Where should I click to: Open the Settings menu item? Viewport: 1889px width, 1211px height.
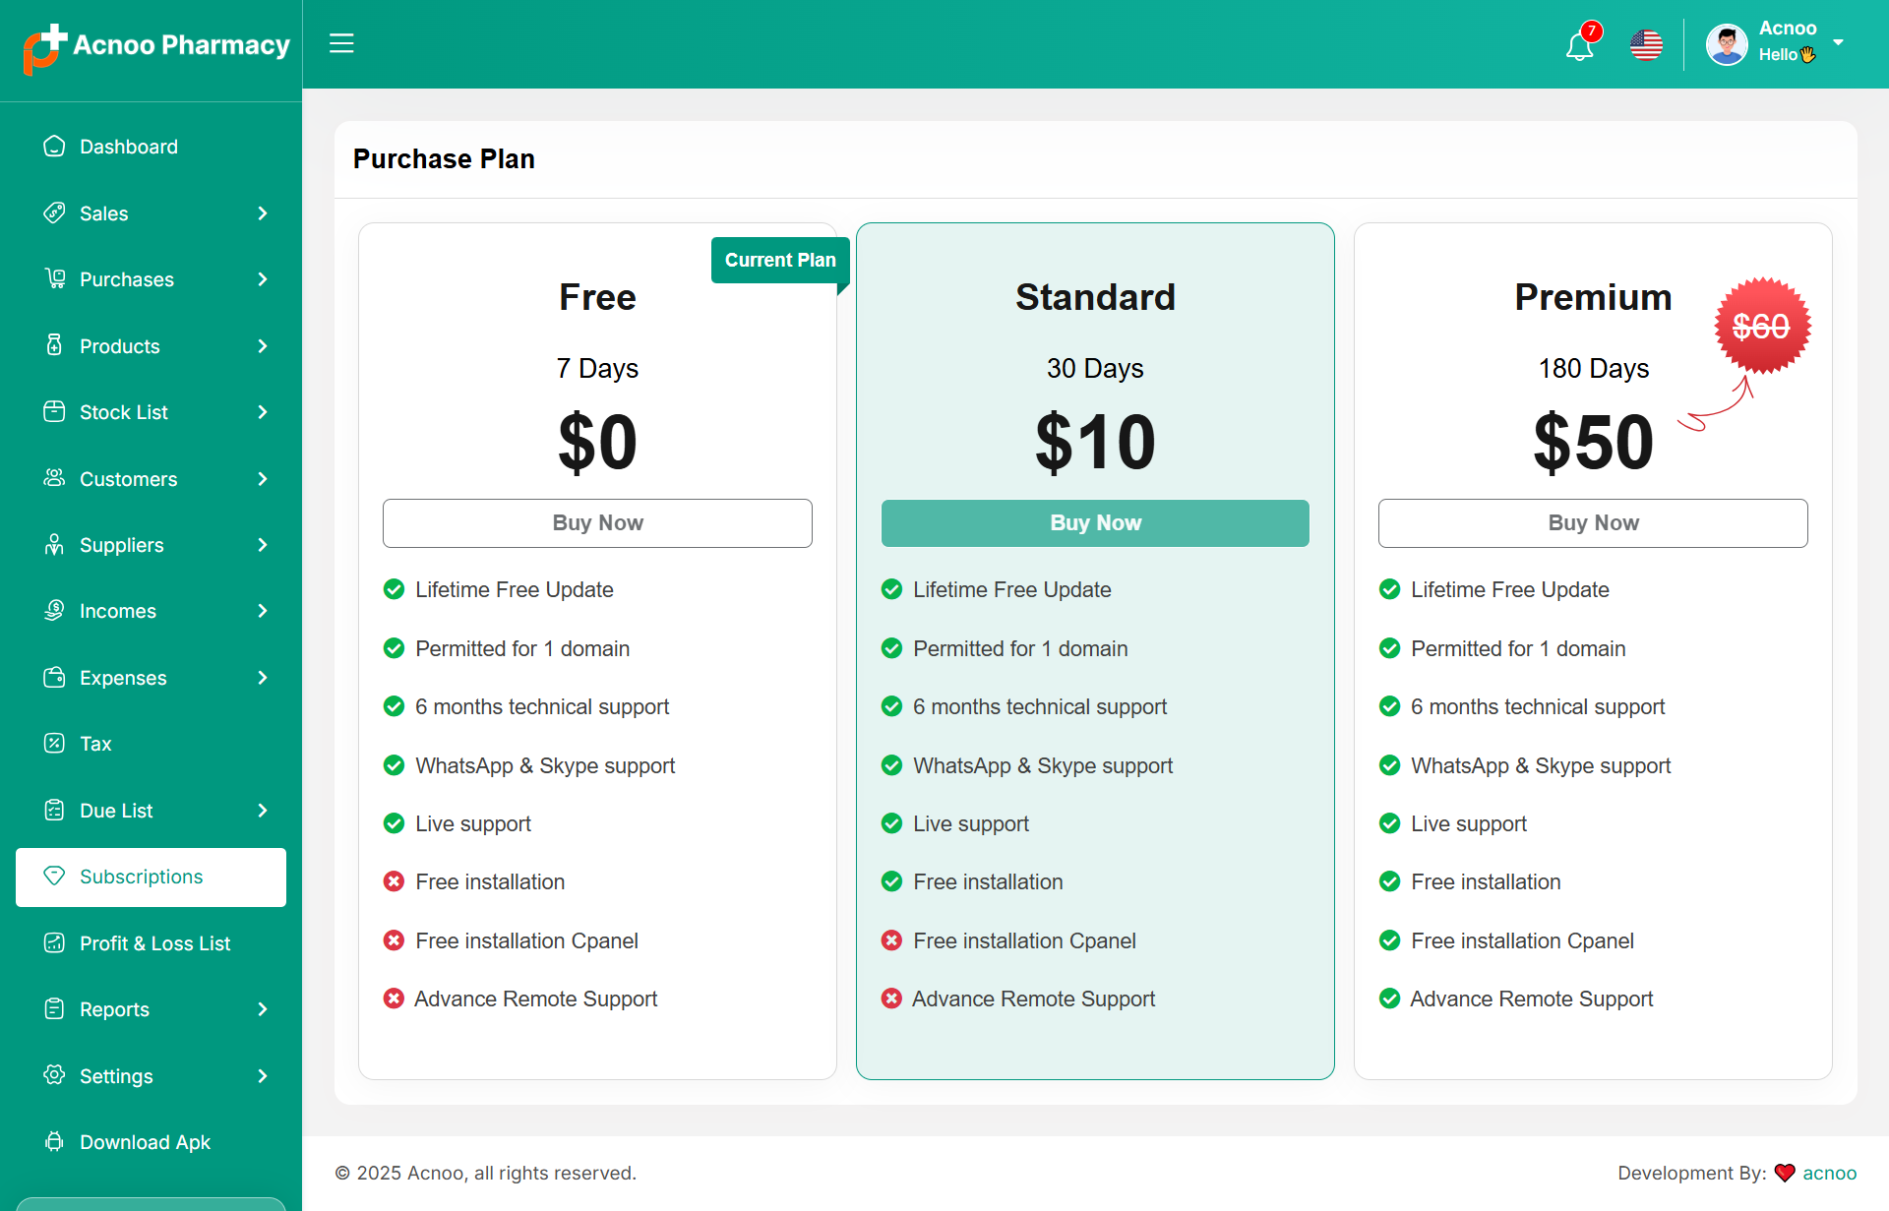[116, 1076]
